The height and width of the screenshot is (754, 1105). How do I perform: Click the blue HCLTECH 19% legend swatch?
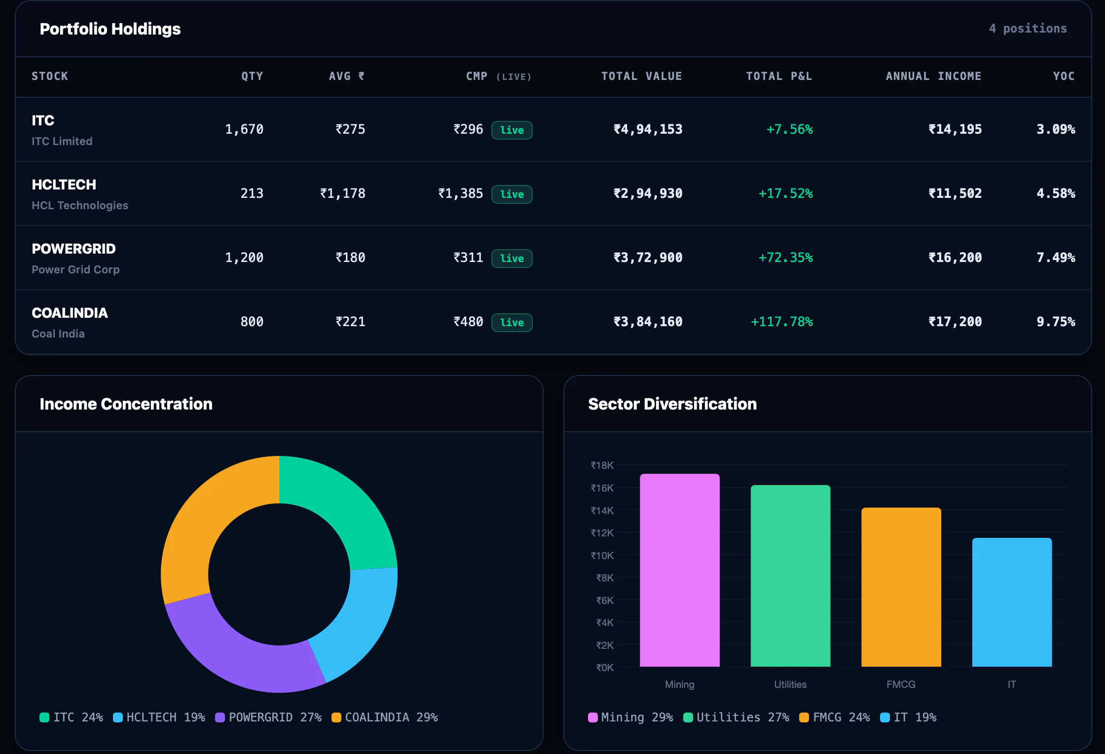pos(118,717)
